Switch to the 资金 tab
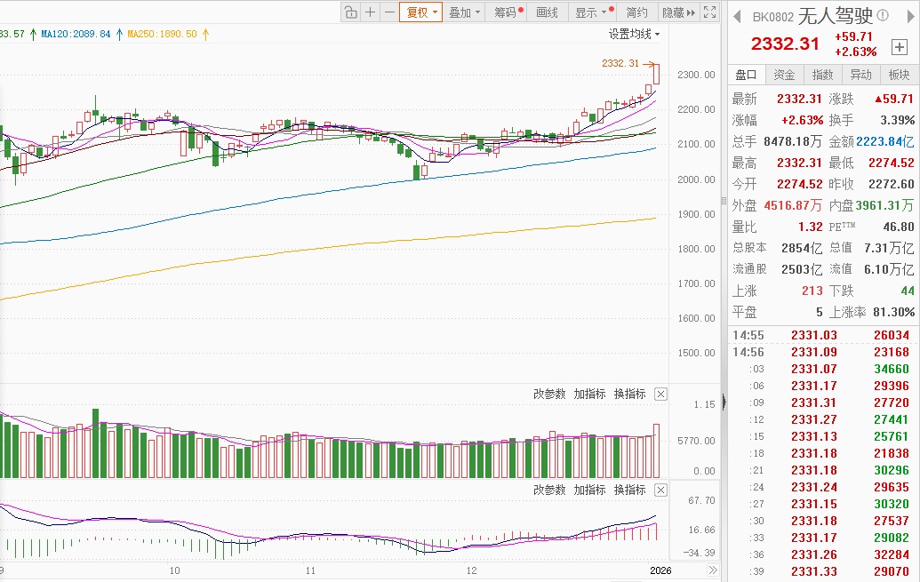The width and height of the screenshot is (920, 582). (784, 75)
